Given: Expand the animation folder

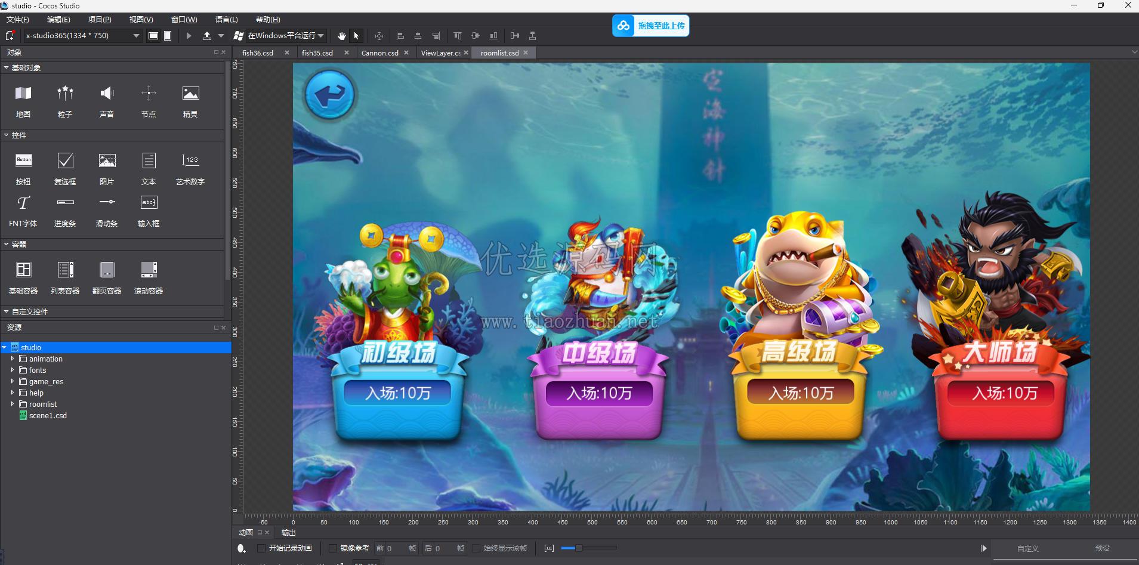Looking at the screenshot, I should (x=13, y=359).
